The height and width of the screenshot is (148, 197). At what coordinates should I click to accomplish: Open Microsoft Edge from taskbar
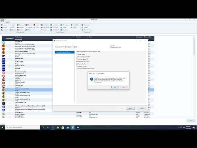pyautogui.click(x=53, y=127)
